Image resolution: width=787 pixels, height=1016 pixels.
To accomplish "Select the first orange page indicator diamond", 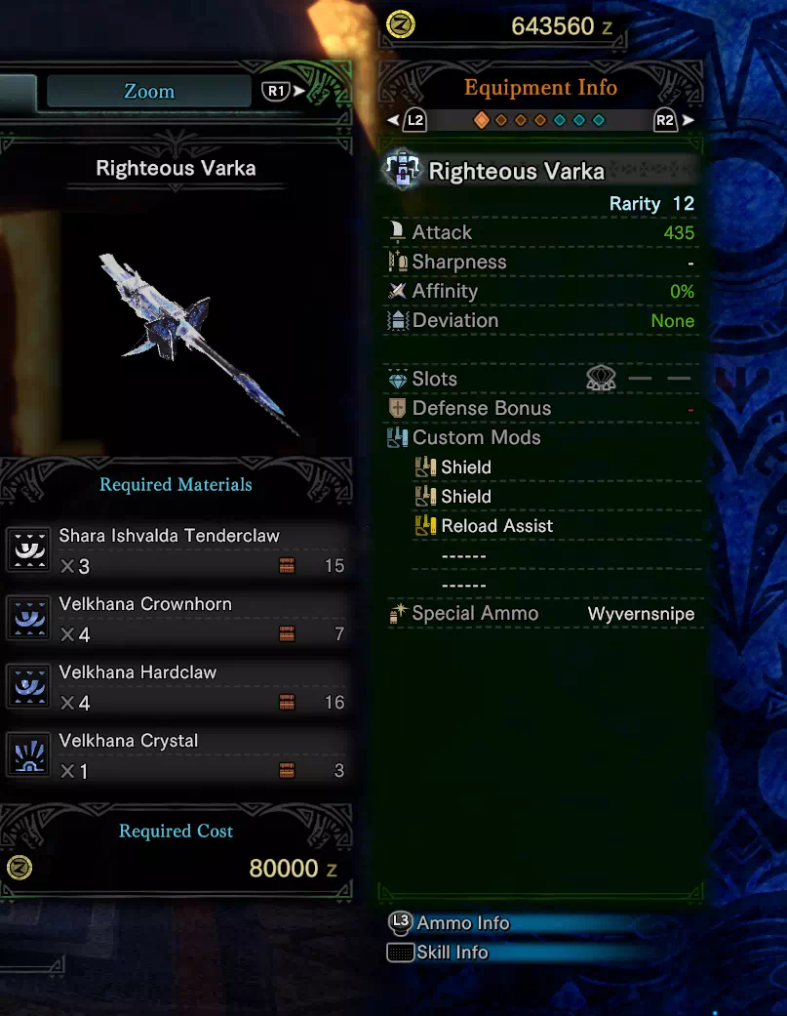I will [x=481, y=120].
